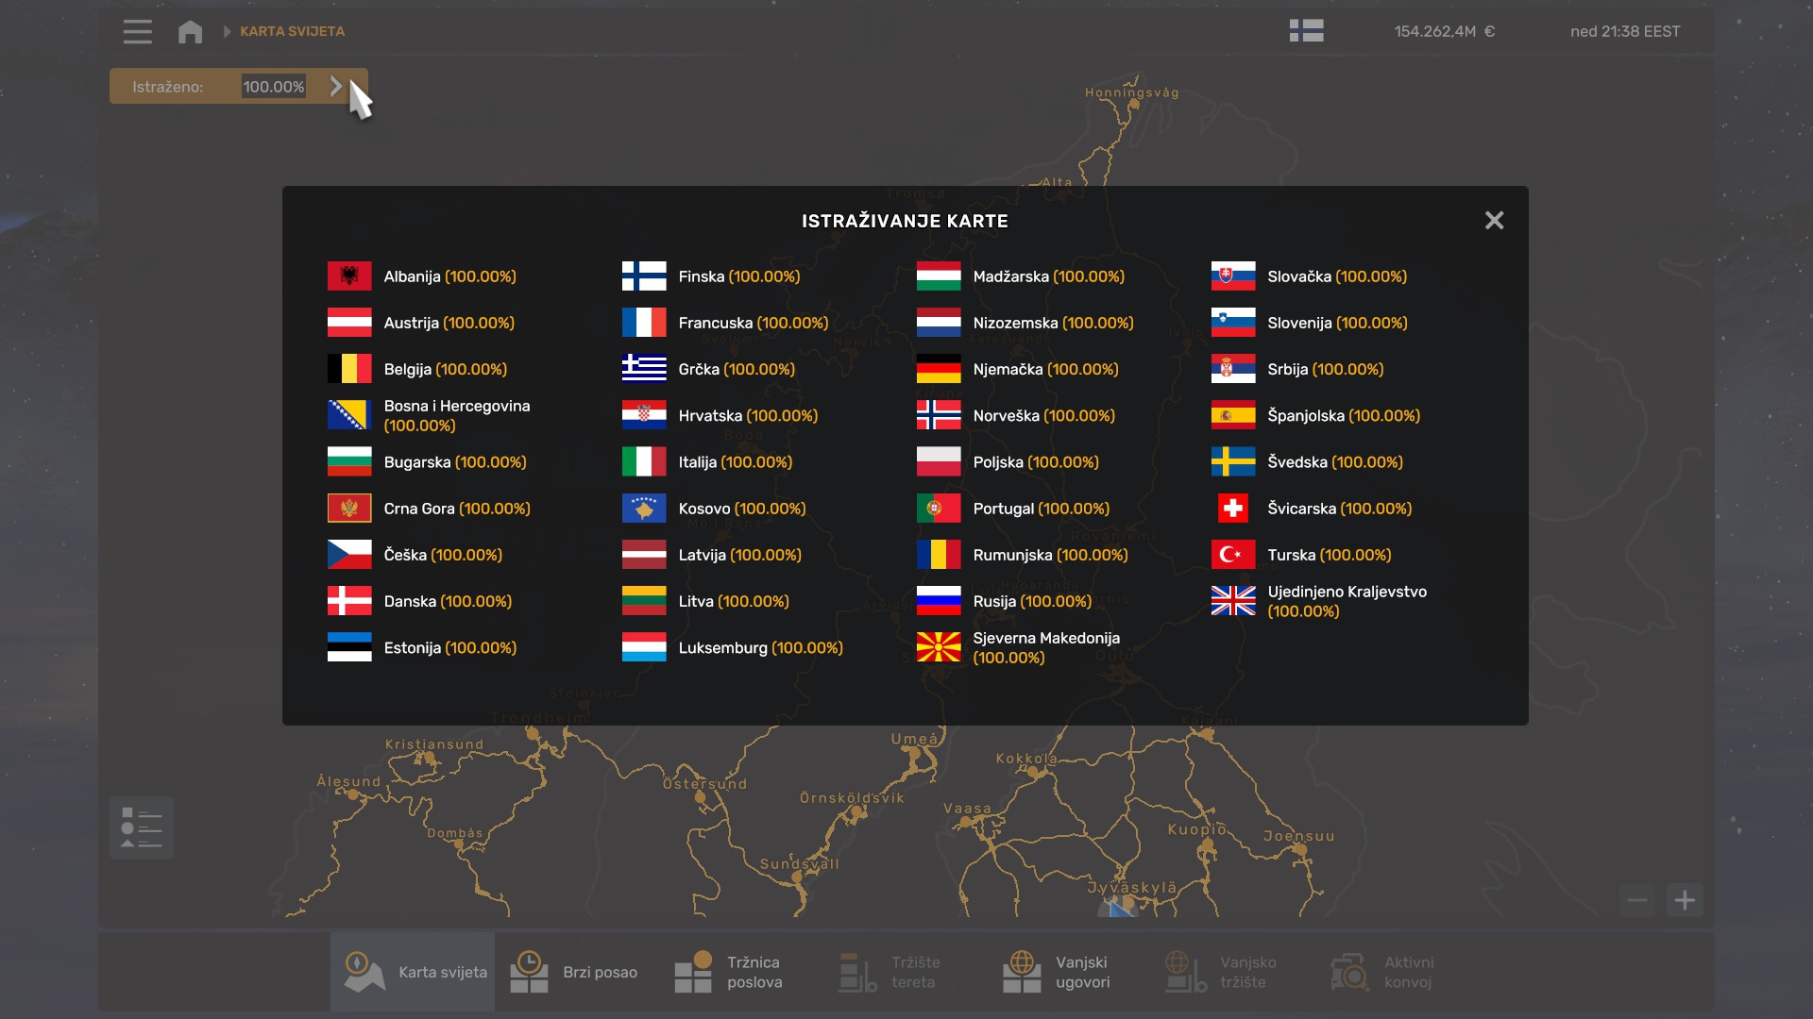Click the Honningsvåg city on map
This screenshot has height=1019, width=1813.
click(x=1134, y=106)
